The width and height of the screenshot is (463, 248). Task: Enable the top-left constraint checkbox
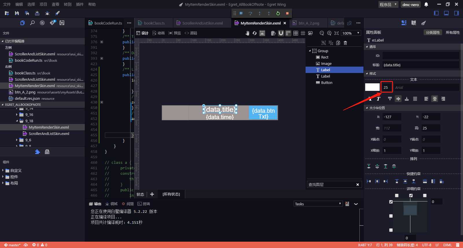point(397,196)
